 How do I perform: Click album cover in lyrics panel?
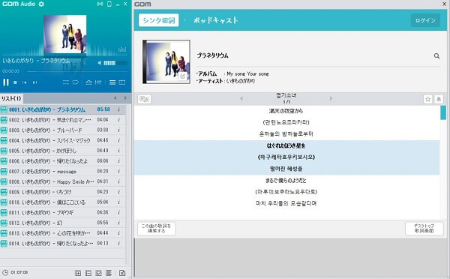click(x=166, y=61)
